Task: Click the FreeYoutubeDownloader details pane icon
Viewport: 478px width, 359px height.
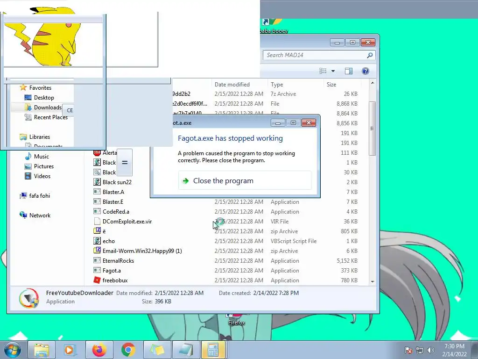Action: [x=29, y=298]
